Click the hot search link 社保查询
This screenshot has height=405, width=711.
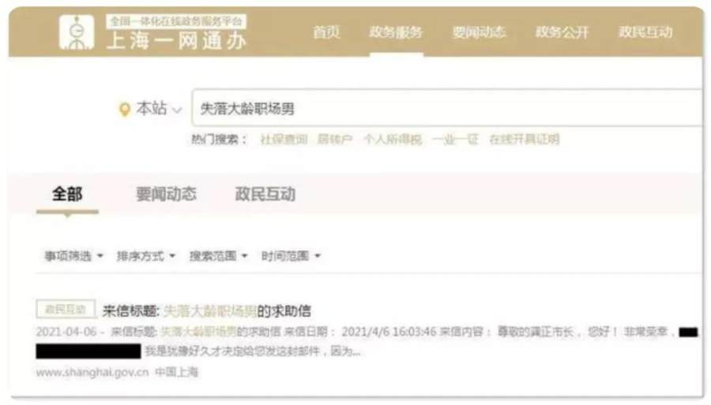point(284,139)
